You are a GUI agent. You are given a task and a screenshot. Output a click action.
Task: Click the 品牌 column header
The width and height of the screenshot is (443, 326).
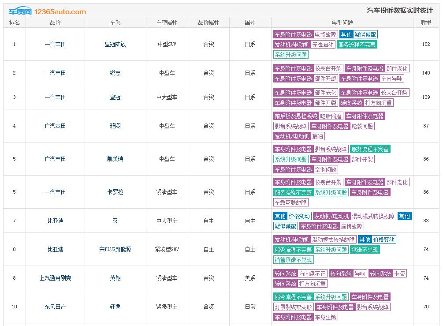55,22
